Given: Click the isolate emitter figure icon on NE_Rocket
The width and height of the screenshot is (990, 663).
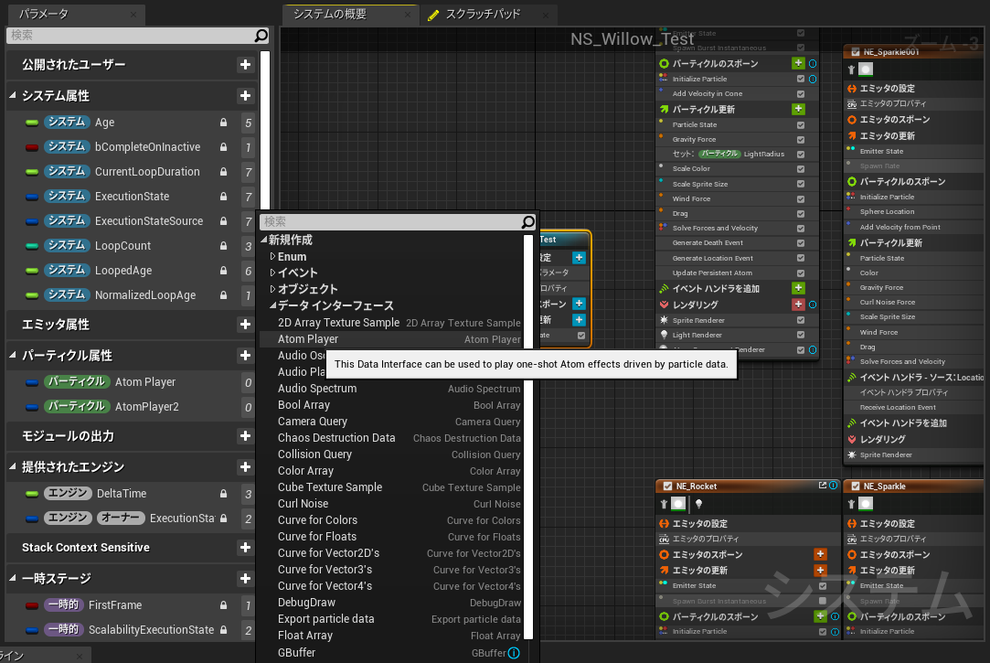Looking at the screenshot, I should [663, 504].
